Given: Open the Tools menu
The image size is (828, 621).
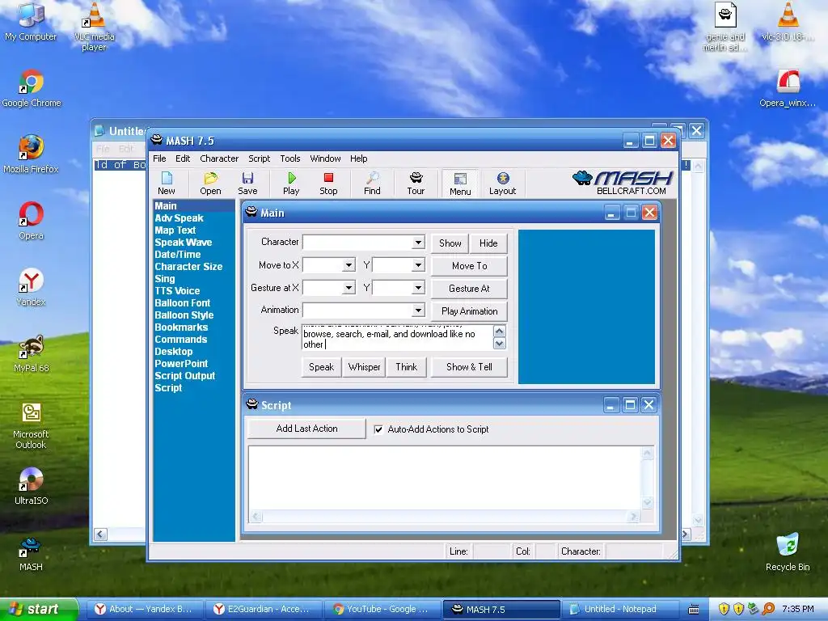Looking at the screenshot, I should (290, 158).
